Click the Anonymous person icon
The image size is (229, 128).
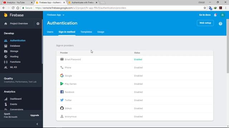(62, 116)
